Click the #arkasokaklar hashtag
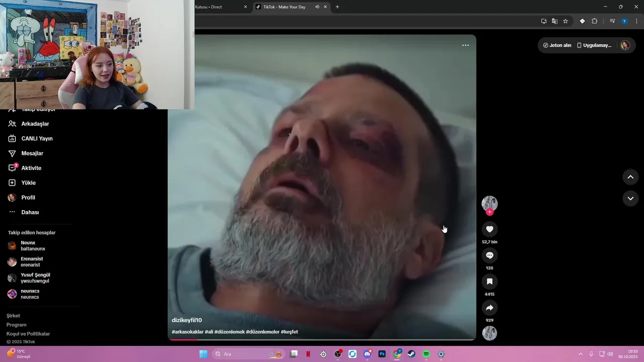The width and height of the screenshot is (644, 362). click(x=188, y=332)
